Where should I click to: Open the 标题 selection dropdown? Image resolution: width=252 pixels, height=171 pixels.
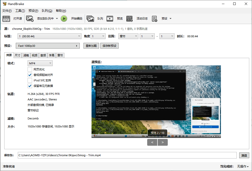point(49,36)
